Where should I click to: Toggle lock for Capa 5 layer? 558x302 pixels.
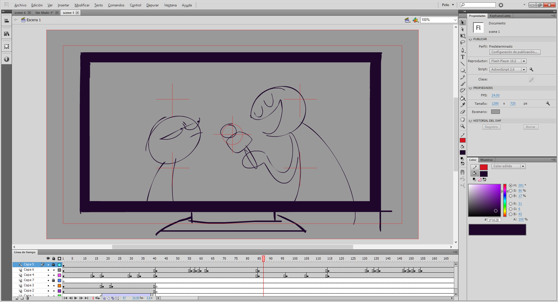coord(53,264)
